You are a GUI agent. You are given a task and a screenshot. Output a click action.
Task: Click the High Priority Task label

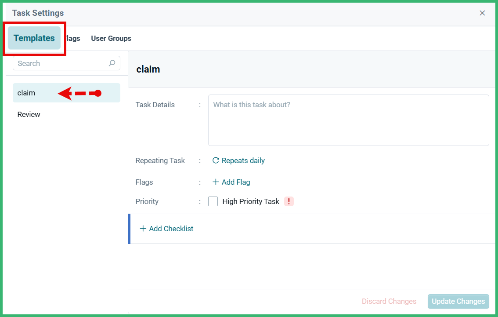point(251,201)
